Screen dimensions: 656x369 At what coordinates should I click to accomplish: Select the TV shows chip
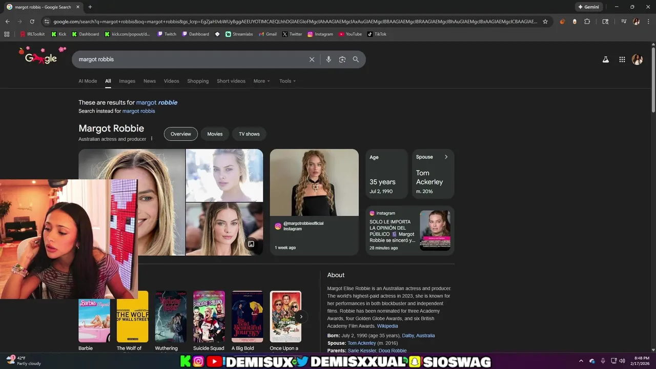249,134
